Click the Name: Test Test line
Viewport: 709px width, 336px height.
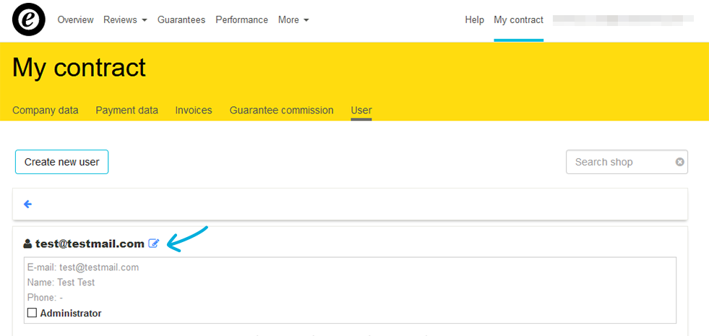61,283
